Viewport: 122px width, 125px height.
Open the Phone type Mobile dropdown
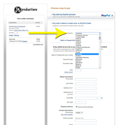point(79,113)
